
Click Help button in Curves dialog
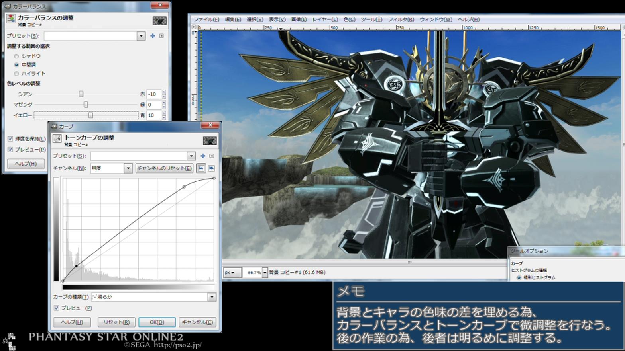pos(72,322)
